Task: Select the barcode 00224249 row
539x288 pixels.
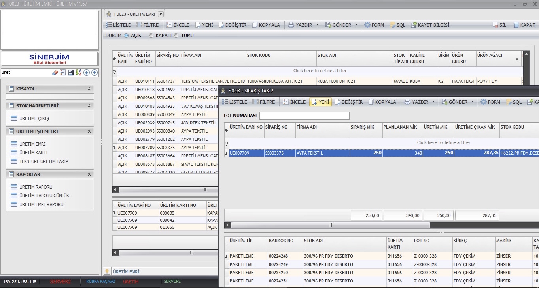Action: [x=382, y=264]
